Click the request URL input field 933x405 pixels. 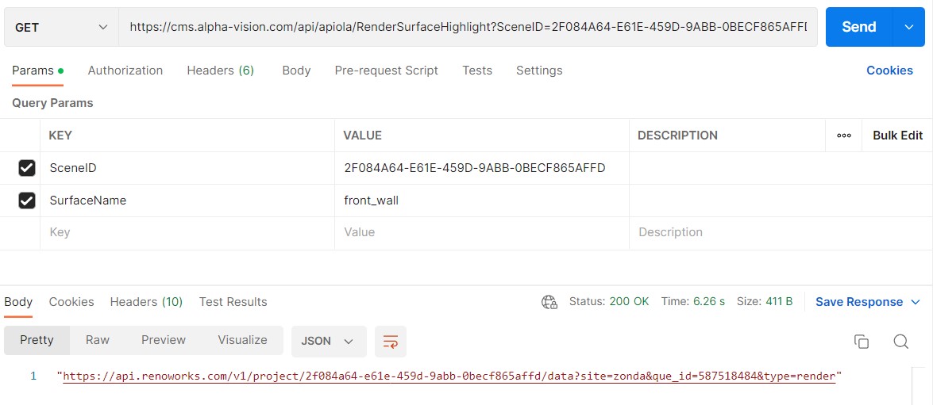[x=467, y=27]
